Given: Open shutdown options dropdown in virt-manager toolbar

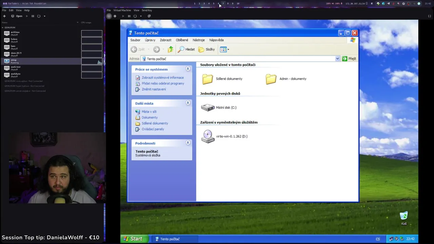Looking at the screenshot, I should click(44, 16).
